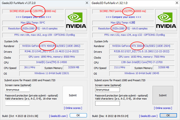Image resolution: width=180 pixels, height=120 pixels.
Task: Click the RTX 3060 Renderer value
Action: (142, 46)
